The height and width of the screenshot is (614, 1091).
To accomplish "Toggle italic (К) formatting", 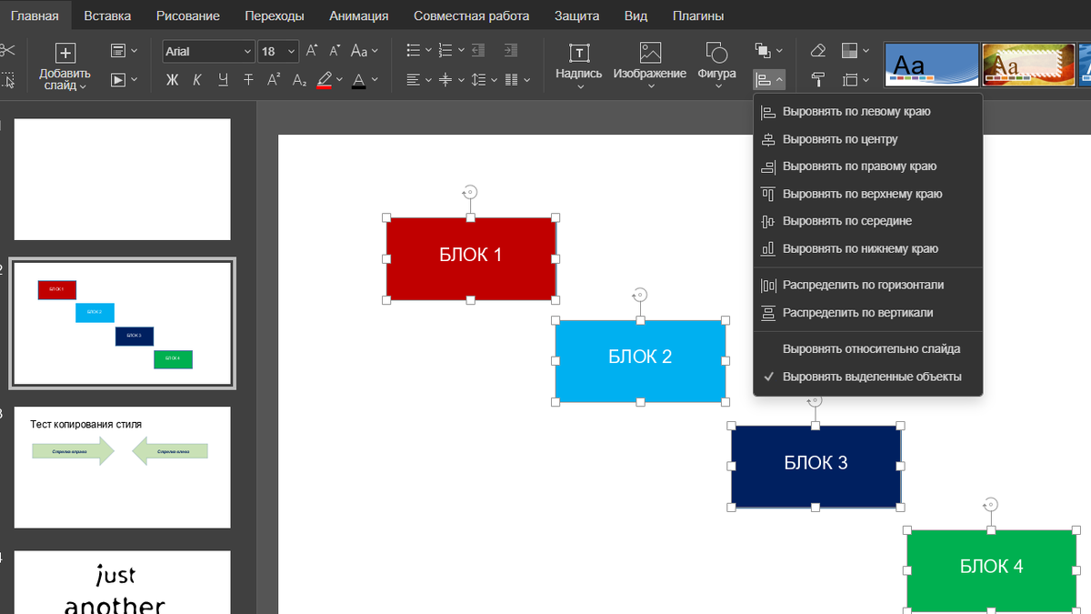I will 197,80.
